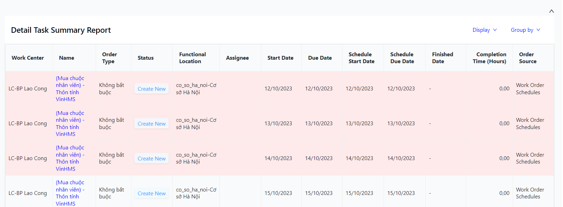Open the Group by dropdown
This screenshot has height=207, width=563.
coord(525,30)
